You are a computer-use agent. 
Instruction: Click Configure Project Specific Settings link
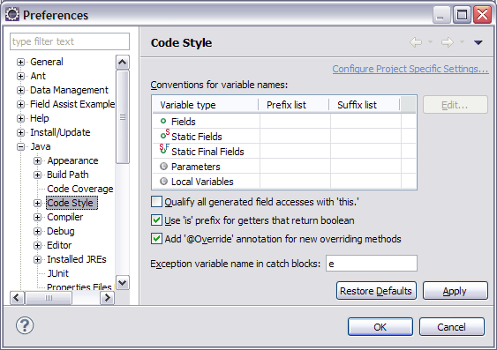point(410,69)
